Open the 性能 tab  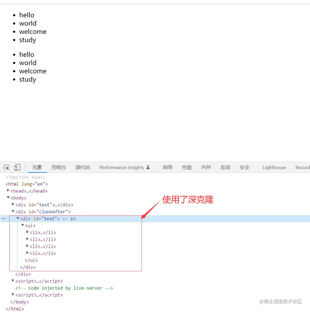point(187,167)
